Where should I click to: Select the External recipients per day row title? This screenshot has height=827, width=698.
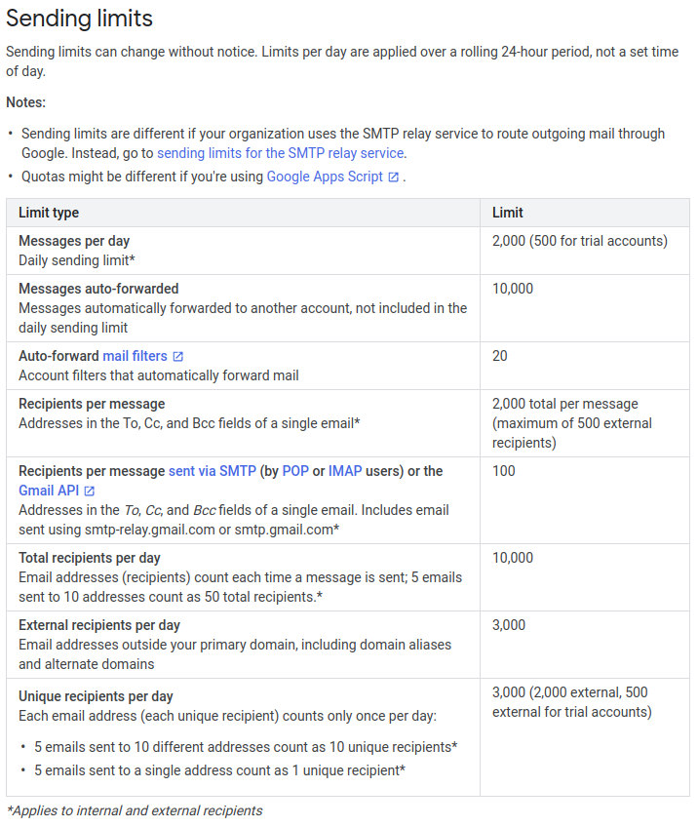point(99,625)
